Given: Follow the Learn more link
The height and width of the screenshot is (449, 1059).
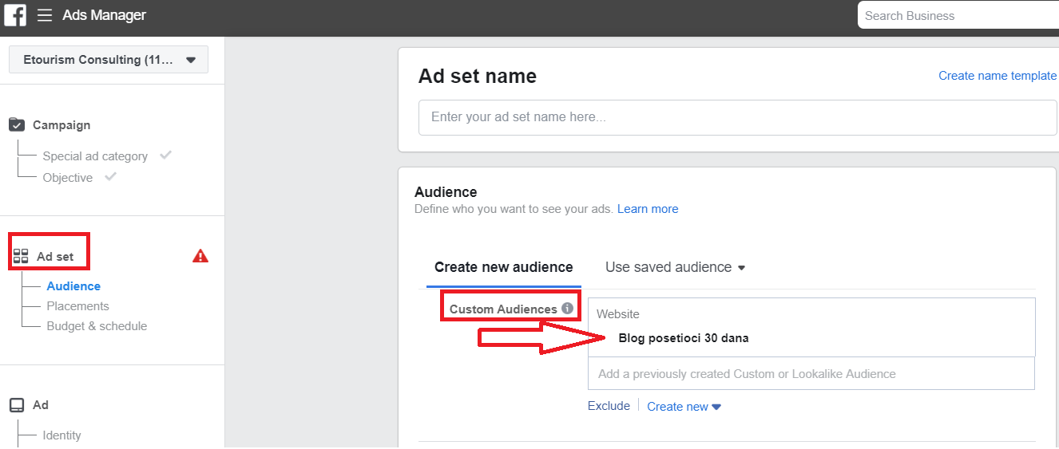Looking at the screenshot, I should (x=648, y=209).
